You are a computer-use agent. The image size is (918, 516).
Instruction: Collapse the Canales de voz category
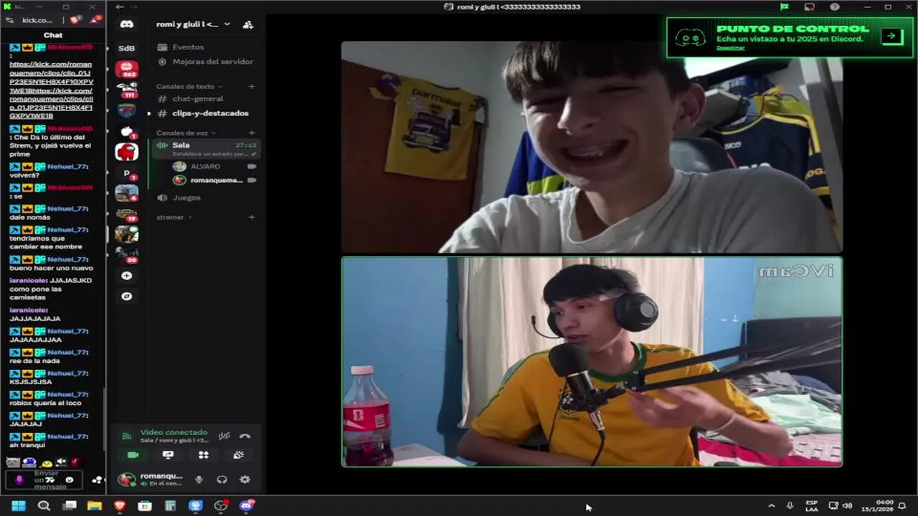point(186,133)
